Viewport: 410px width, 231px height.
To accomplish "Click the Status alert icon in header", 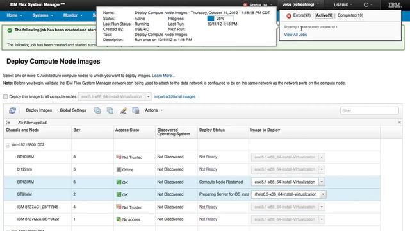I will click(x=245, y=5).
